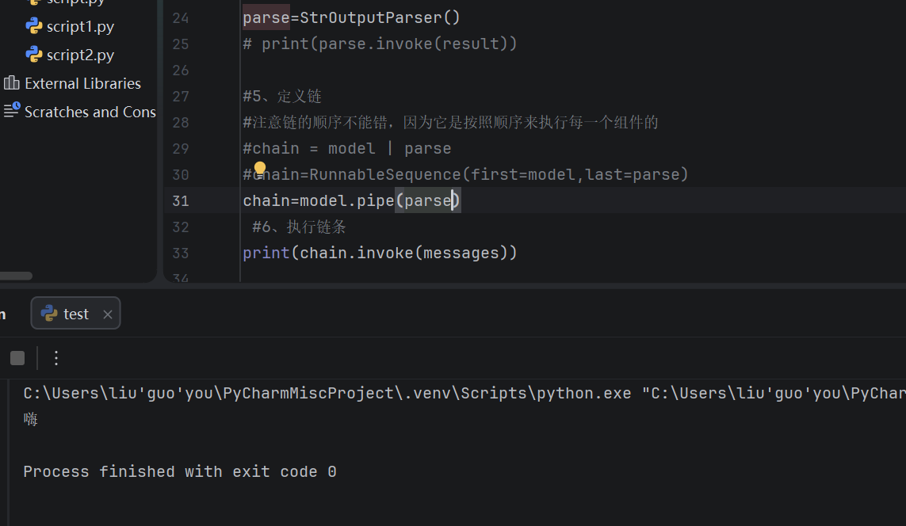The height and width of the screenshot is (526, 906).
Task: Click the Scratches and Consoles icon
Action: tap(12, 109)
